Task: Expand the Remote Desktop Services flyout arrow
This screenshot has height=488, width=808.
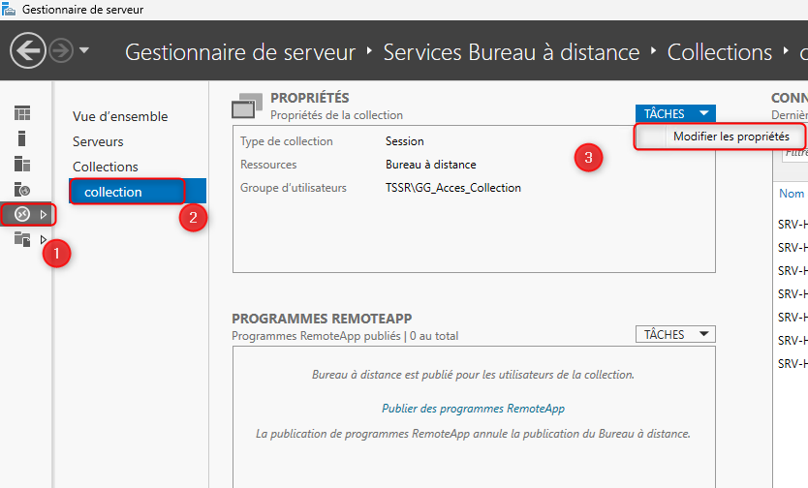Action: [x=43, y=214]
